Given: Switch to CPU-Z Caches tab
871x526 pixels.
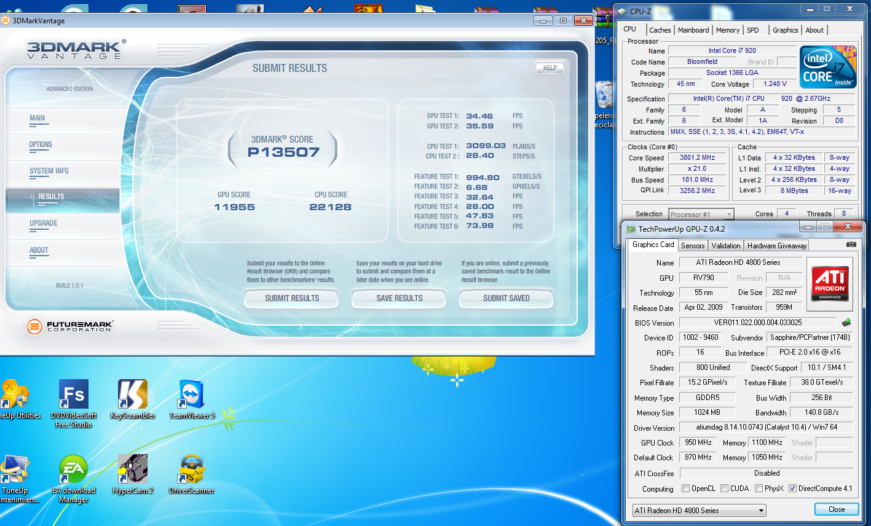Looking at the screenshot, I should [x=660, y=30].
